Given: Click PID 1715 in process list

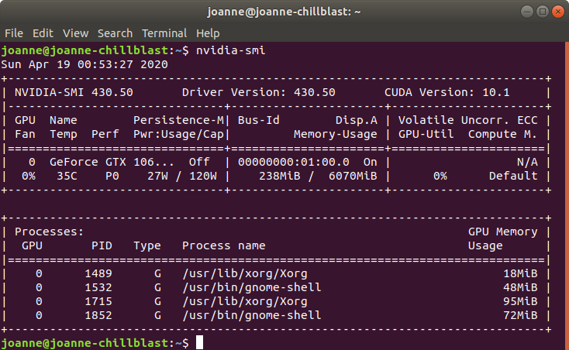Looking at the screenshot, I should pos(98,301).
